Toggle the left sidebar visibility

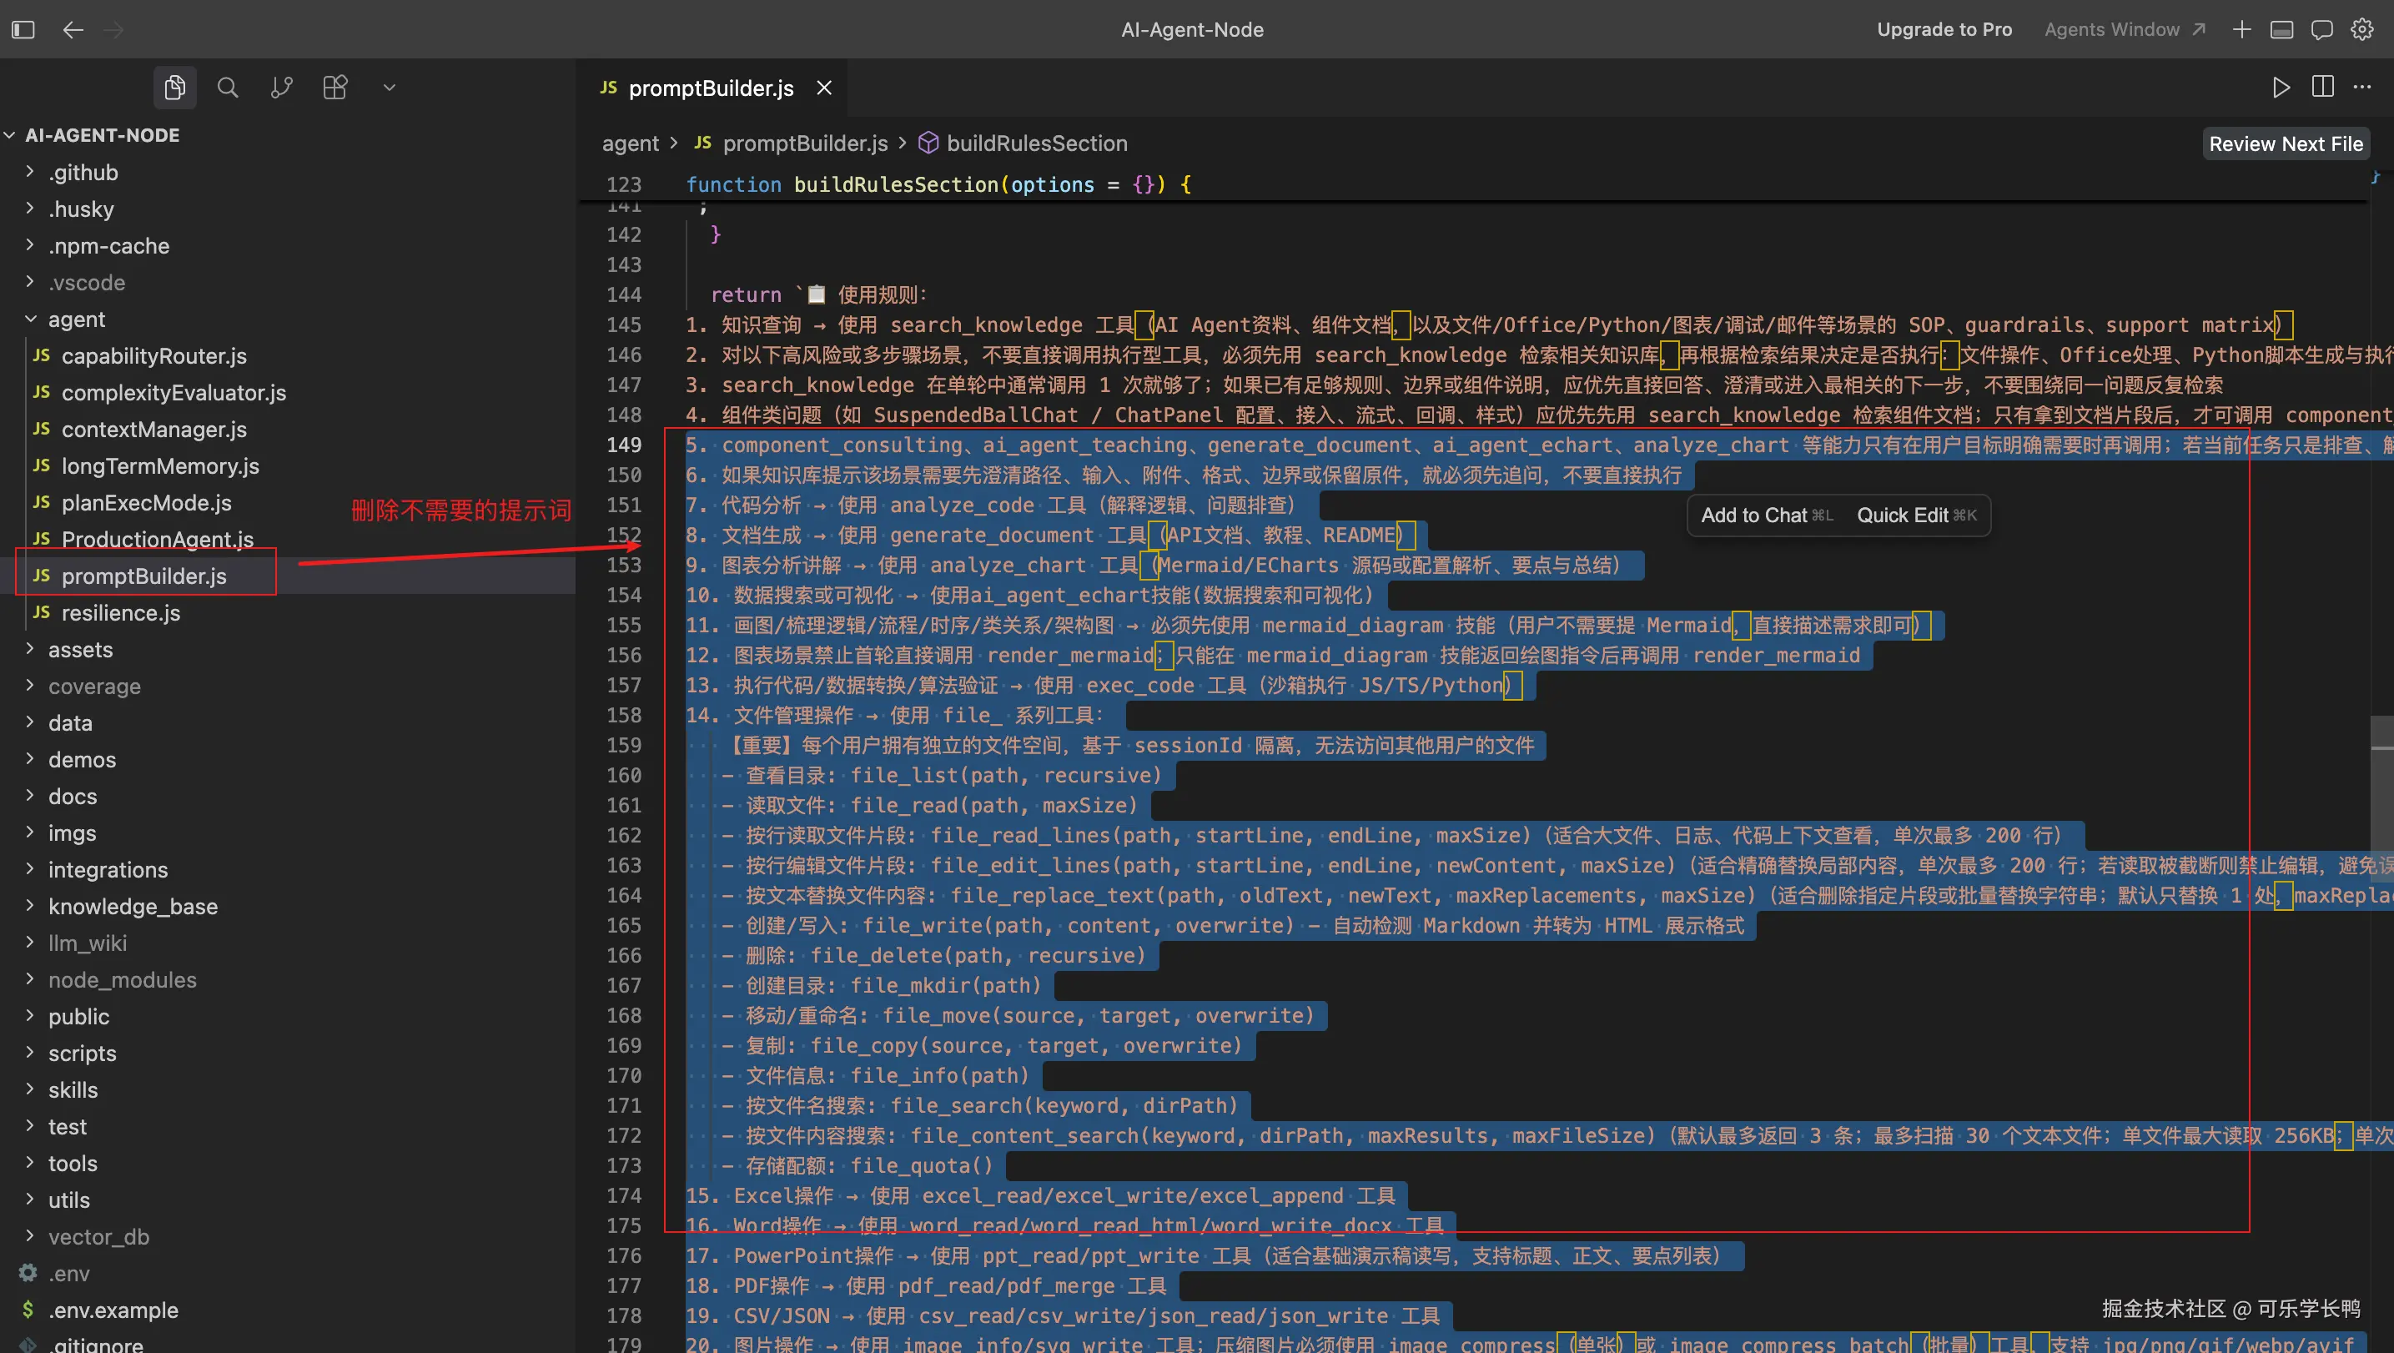coord(23,30)
